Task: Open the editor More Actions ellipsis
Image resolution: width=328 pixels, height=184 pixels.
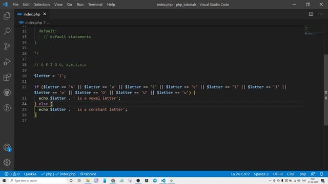Action: tap(320, 14)
